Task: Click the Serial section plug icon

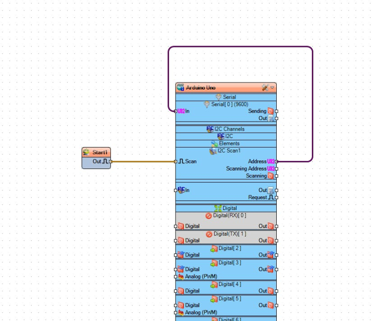Action: pos(219,97)
